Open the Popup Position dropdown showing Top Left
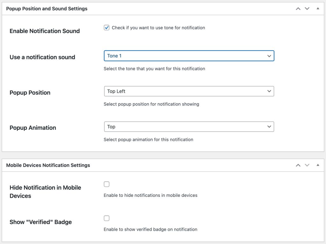Image resolution: width=326 pixels, height=244 pixels. pyautogui.click(x=189, y=91)
